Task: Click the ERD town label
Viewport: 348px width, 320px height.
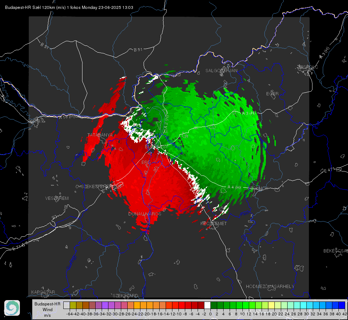Action: pyautogui.click(x=146, y=162)
